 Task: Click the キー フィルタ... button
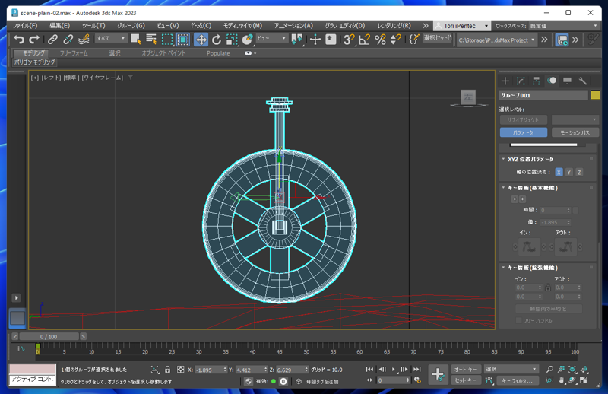(518, 381)
